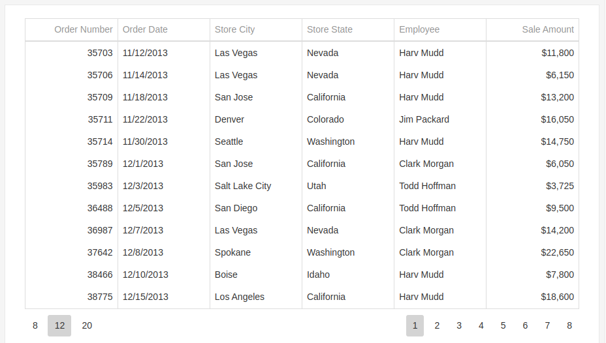The width and height of the screenshot is (606, 343).
Task: Change page size to 20 rows
Action: pos(87,325)
